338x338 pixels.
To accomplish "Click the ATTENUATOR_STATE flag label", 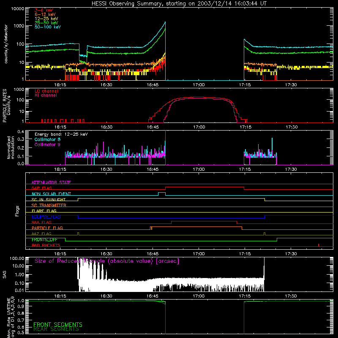I will (x=51, y=183).
